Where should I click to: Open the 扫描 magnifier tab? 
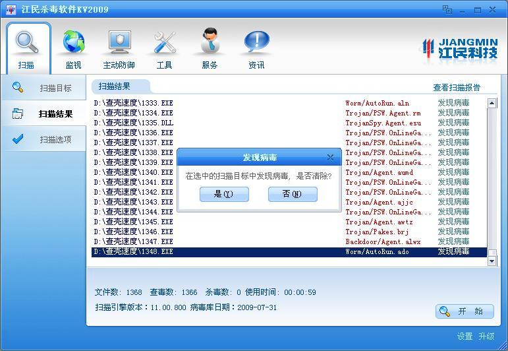[x=28, y=48]
